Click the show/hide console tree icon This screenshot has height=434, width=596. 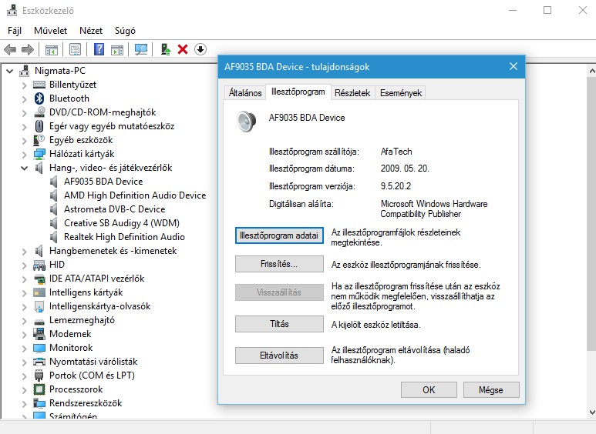[x=52, y=49]
